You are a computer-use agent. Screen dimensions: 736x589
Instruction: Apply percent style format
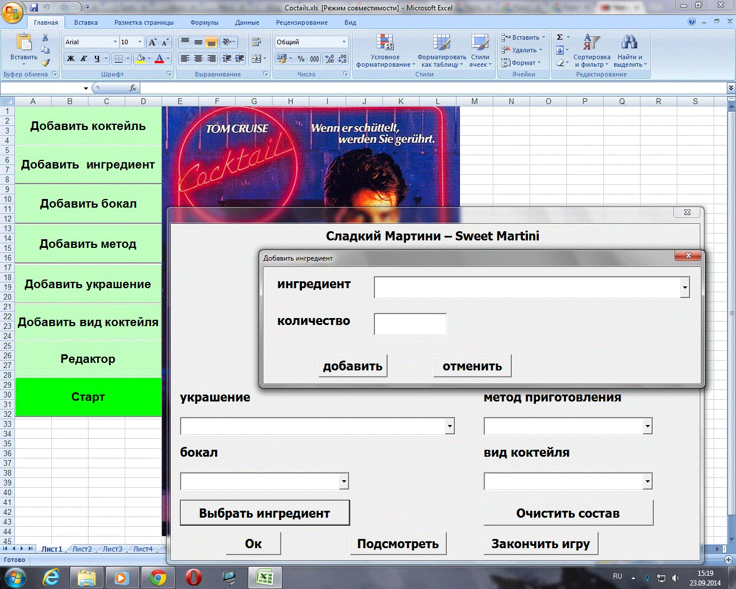coord(301,59)
